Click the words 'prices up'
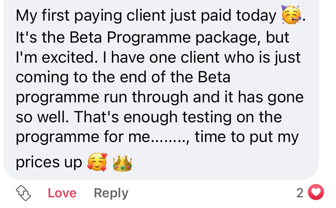 (49, 163)
